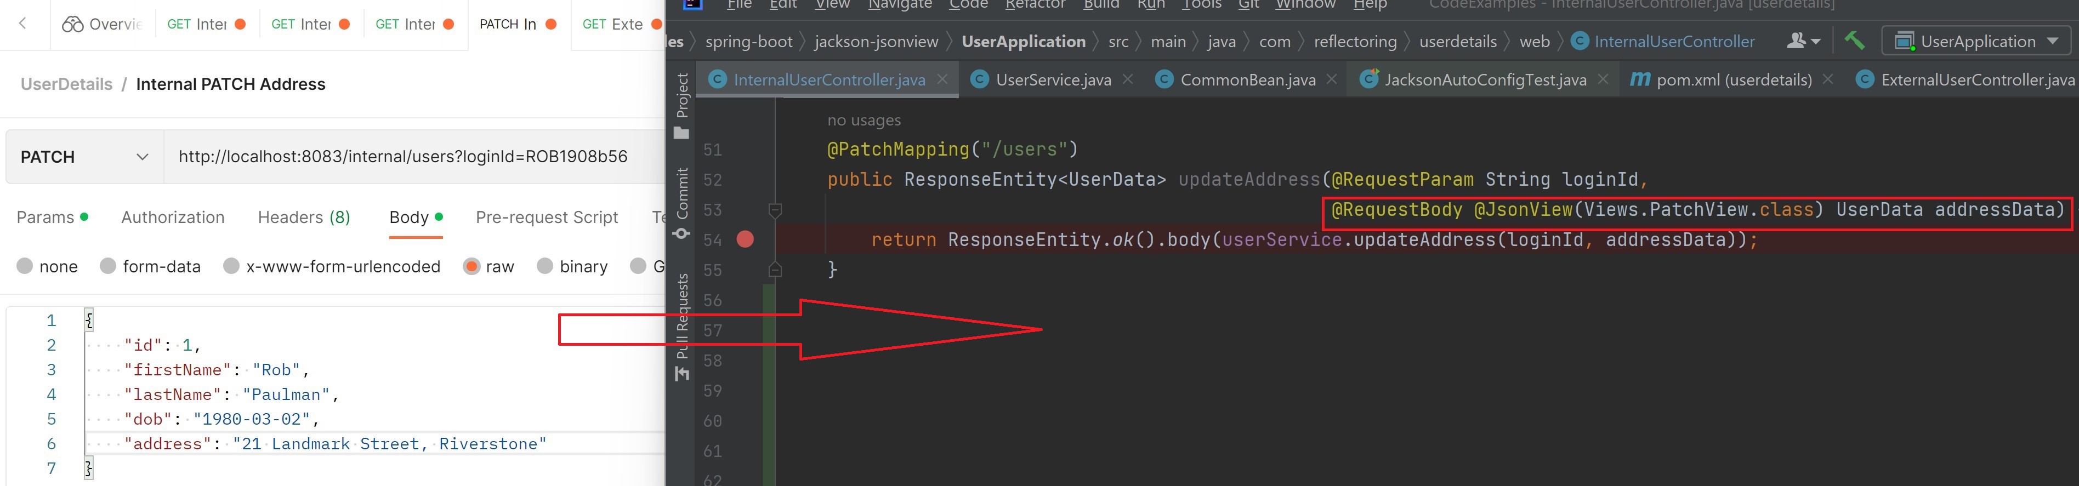2079x486 pixels.
Task: Collapse the method fold marker at line 53
Action: [775, 210]
